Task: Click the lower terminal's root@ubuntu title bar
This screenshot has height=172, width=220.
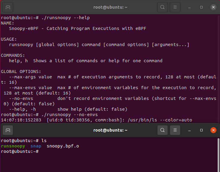Action: 110,130
